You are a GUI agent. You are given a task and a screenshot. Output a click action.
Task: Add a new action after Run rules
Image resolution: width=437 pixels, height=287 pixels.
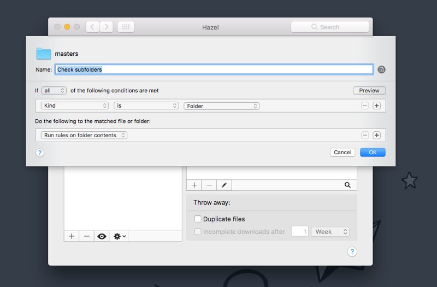(376, 135)
